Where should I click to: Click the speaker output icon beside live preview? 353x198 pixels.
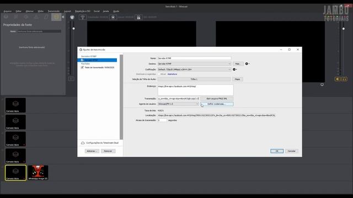click(x=338, y=79)
